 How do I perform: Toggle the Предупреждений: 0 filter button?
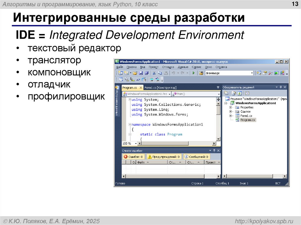click(165, 156)
